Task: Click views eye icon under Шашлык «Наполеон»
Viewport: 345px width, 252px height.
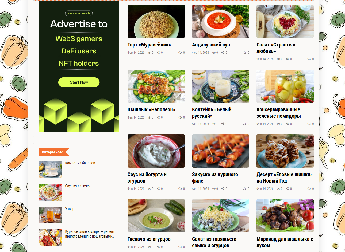Action: [149, 117]
